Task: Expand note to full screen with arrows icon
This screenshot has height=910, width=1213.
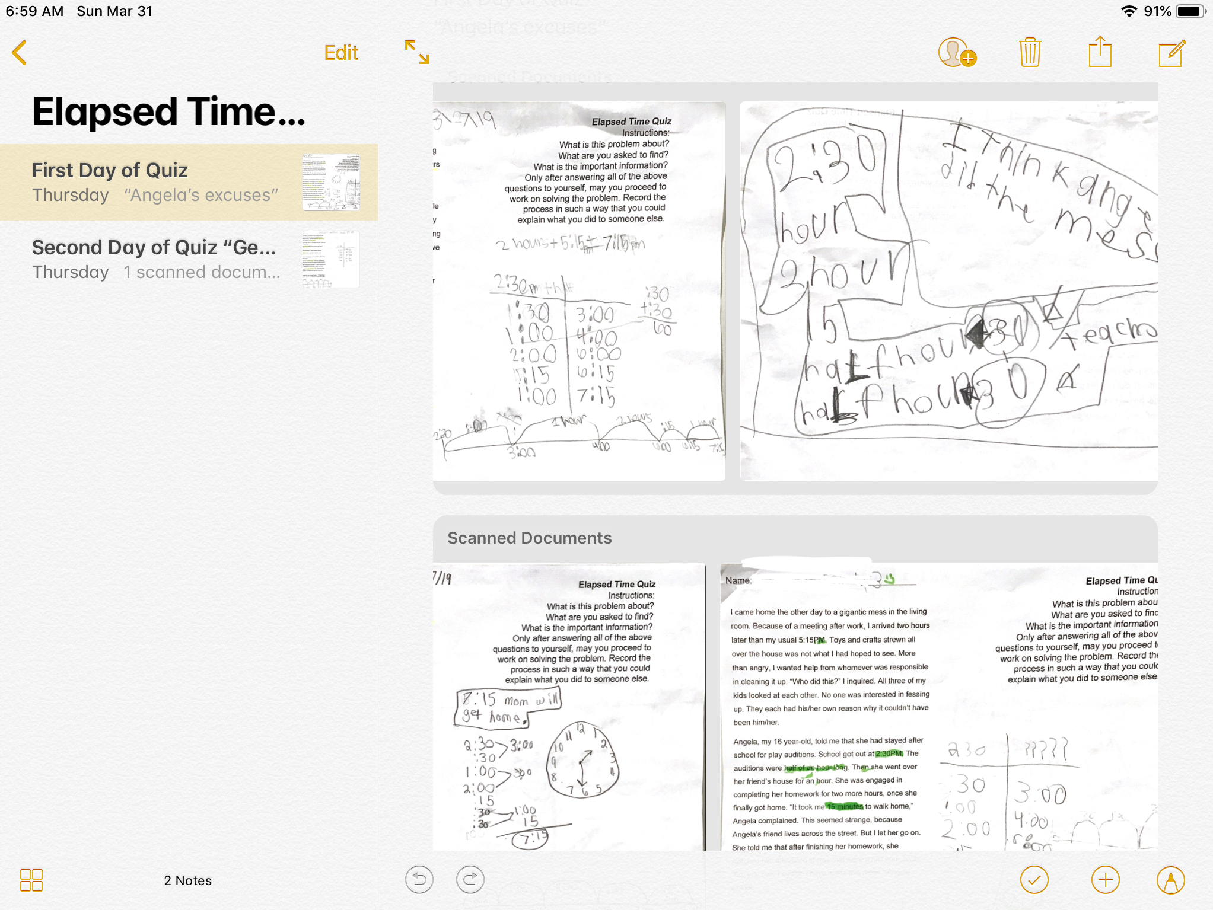Action: 416,52
